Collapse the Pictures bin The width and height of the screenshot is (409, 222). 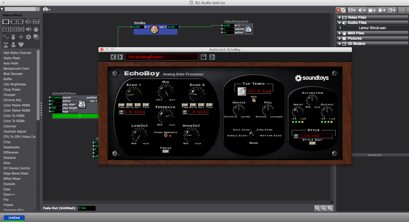[x=339, y=38]
